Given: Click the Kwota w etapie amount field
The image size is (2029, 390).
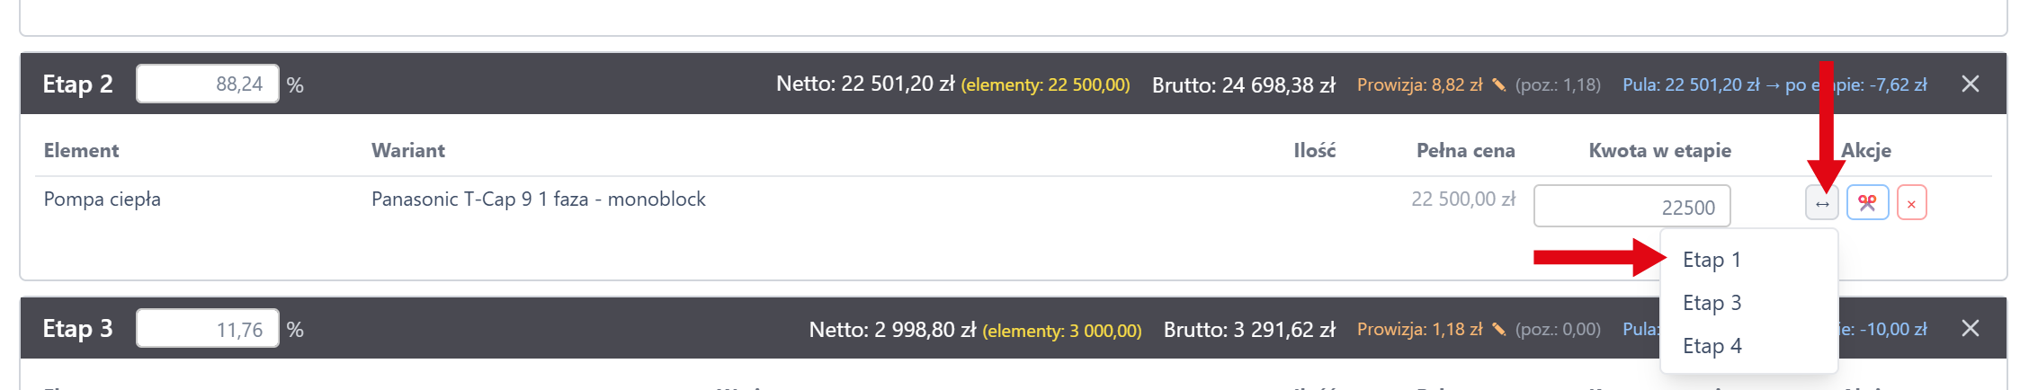Looking at the screenshot, I should [x=1631, y=207].
